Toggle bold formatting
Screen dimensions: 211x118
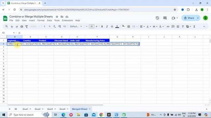[x=102, y=27]
